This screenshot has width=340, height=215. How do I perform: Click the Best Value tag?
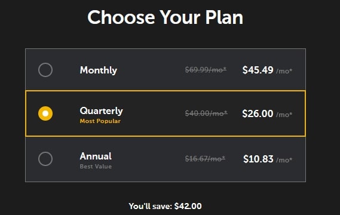click(96, 167)
